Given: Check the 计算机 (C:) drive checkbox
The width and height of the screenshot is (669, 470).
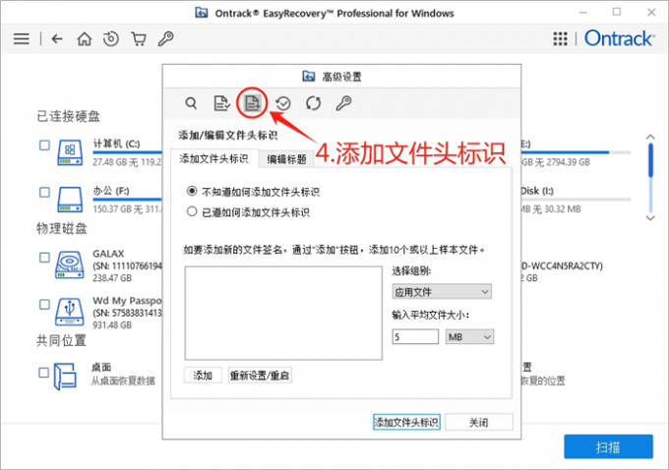Looking at the screenshot, I should click(x=44, y=146).
